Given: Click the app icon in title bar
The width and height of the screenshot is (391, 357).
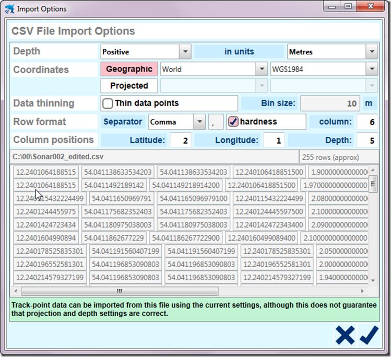Looking at the screenshot, I should point(9,9).
